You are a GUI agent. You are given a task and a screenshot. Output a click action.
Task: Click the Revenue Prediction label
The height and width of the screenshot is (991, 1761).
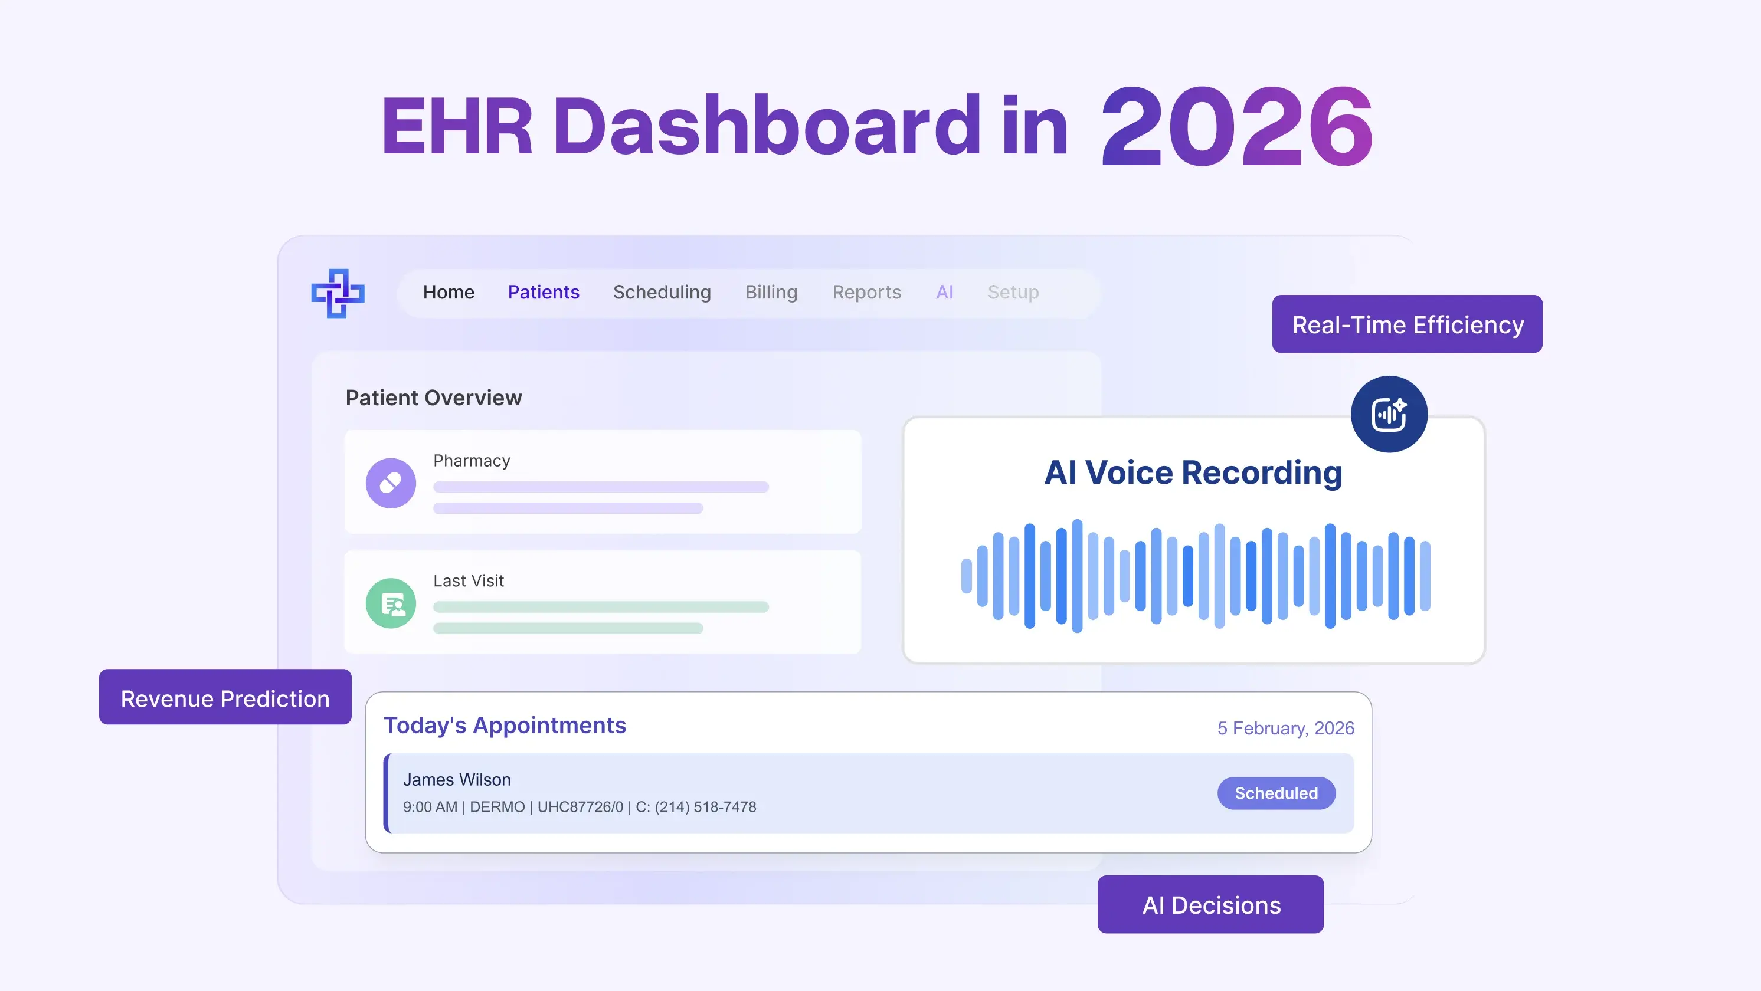pyautogui.click(x=225, y=698)
